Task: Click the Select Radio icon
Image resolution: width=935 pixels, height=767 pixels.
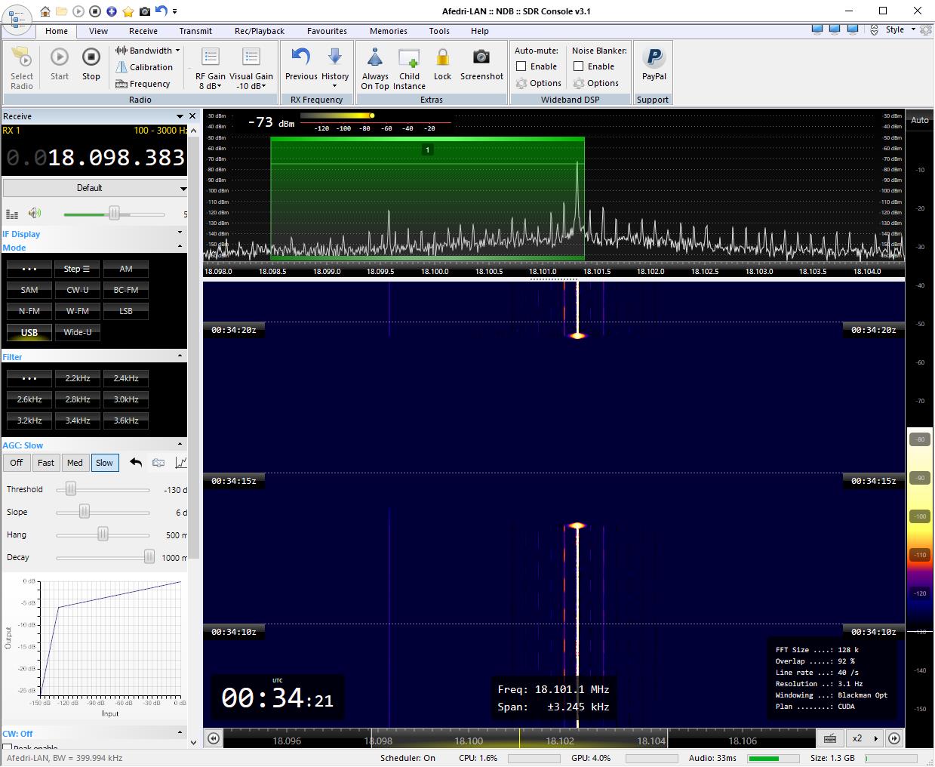Action: [22, 57]
